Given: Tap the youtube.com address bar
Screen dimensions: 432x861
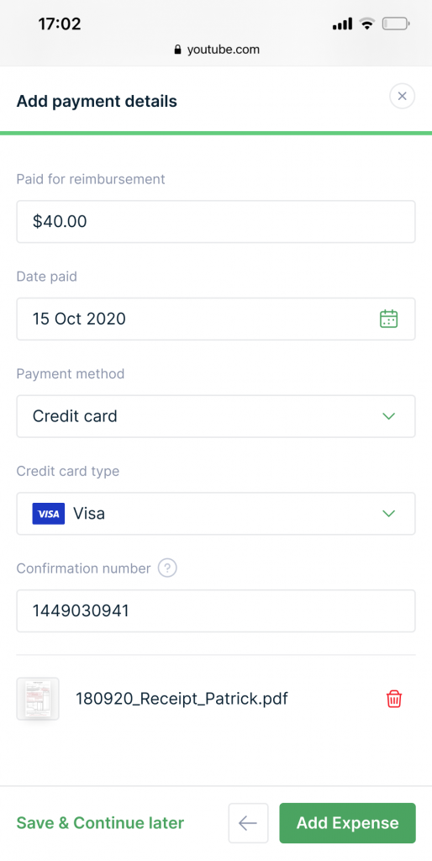Looking at the screenshot, I should (x=216, y=50).
